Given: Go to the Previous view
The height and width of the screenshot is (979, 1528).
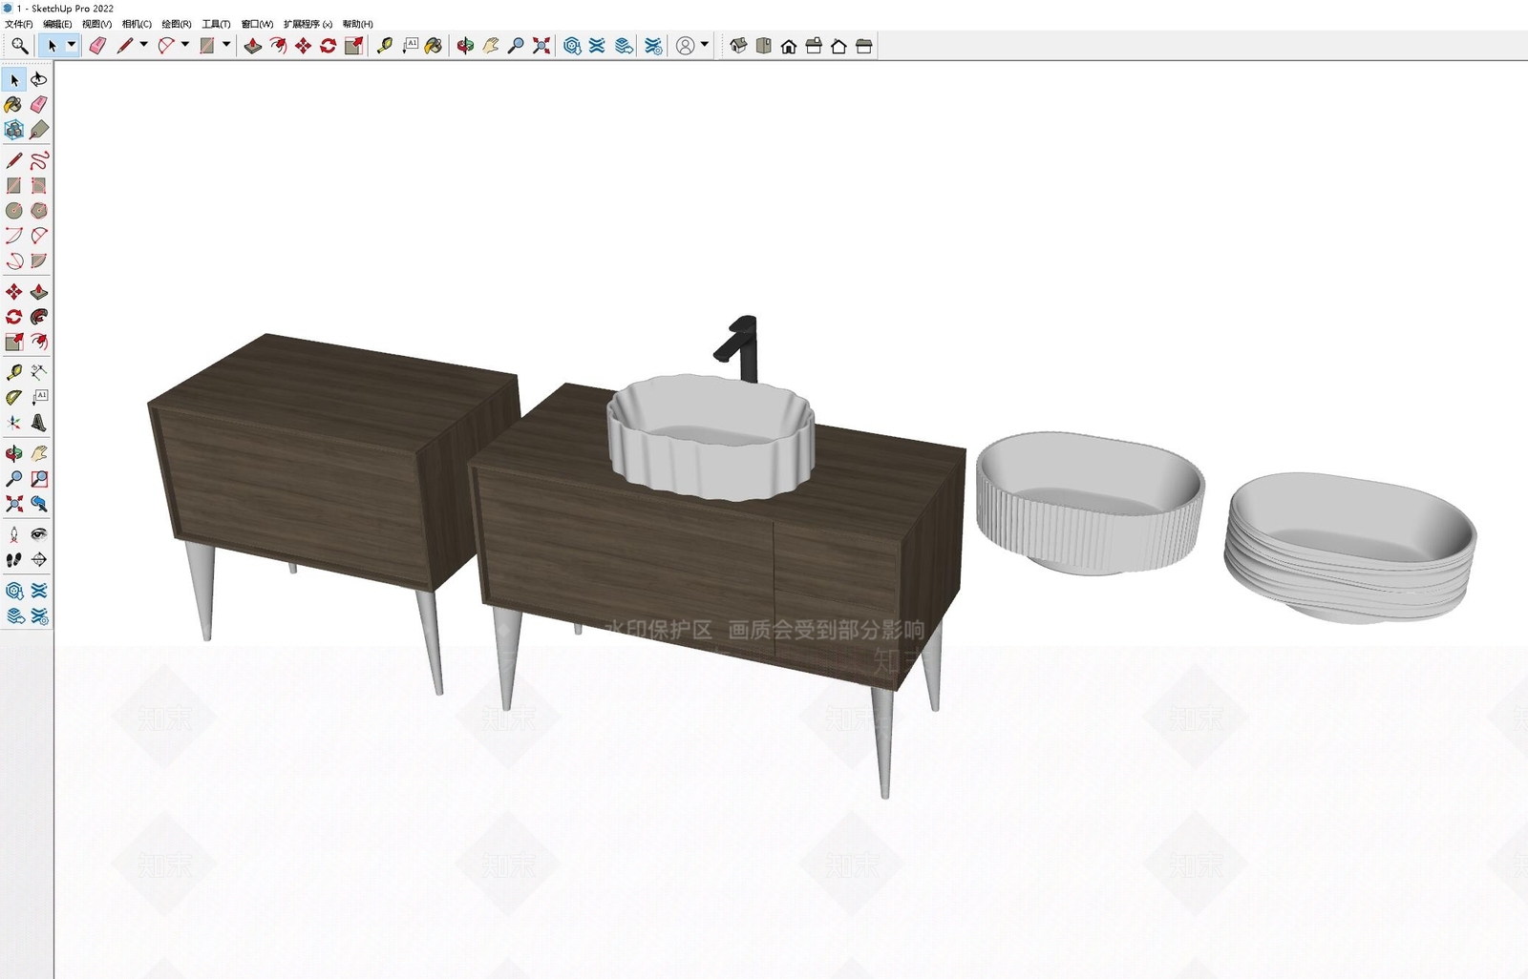Looking at the screenshot, I should tap(39, 503).
